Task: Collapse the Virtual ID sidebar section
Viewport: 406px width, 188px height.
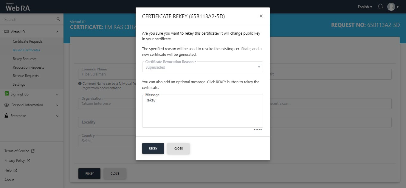Action: (x=57, y=32)
